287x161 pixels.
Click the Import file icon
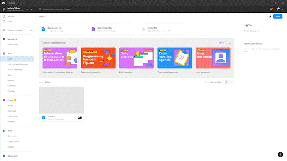tap(143, 29)
